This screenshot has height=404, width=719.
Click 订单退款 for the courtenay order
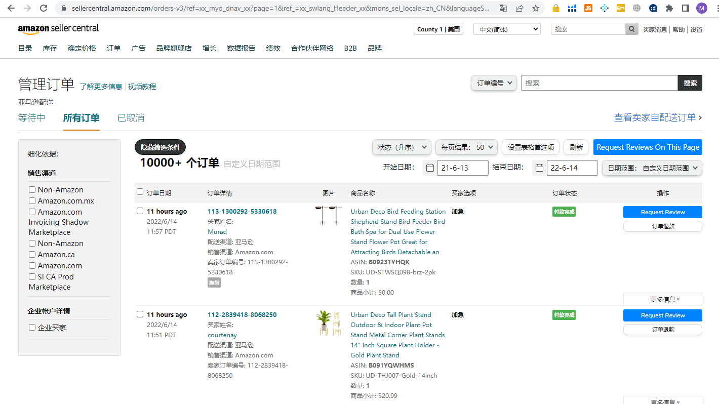(663, 330)
